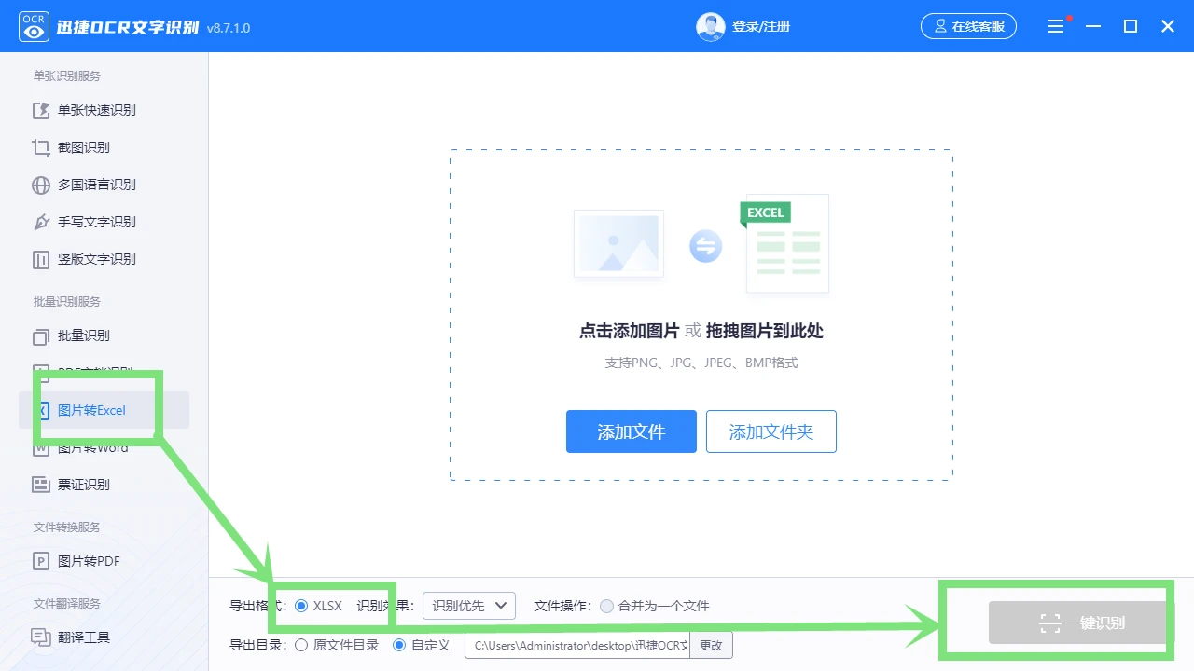
Task: Select 图片转Excel in sidebar
Action: click(x=104, y=410)
